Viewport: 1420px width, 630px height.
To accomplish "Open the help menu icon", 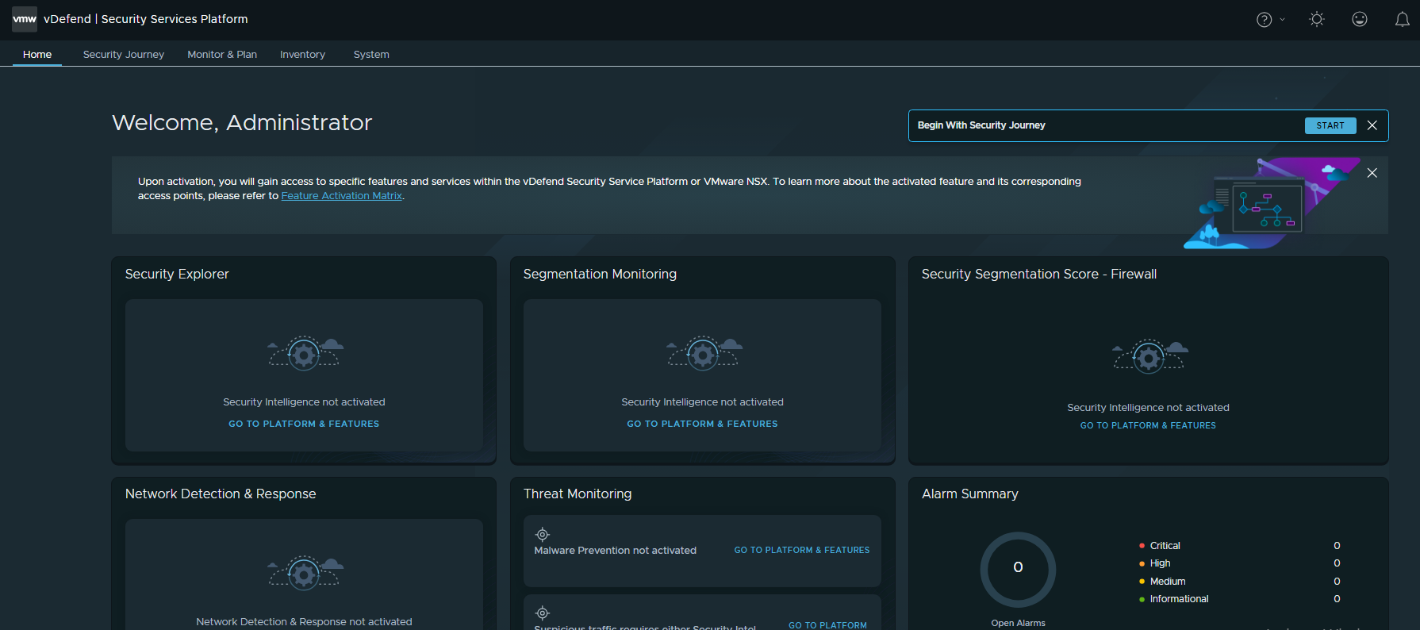I will coord(1265,20).
